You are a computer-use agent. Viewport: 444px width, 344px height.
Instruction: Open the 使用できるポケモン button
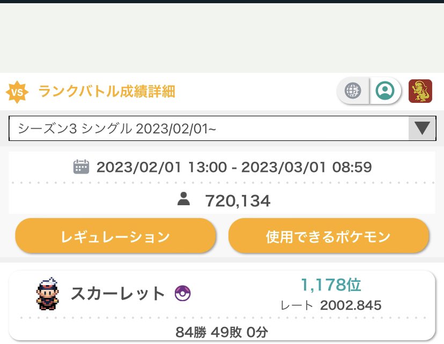click(x=329, y=236)
